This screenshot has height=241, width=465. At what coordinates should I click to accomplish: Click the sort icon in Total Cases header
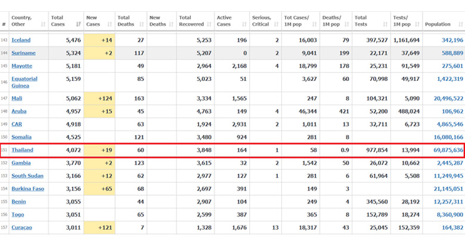(79, 24)
